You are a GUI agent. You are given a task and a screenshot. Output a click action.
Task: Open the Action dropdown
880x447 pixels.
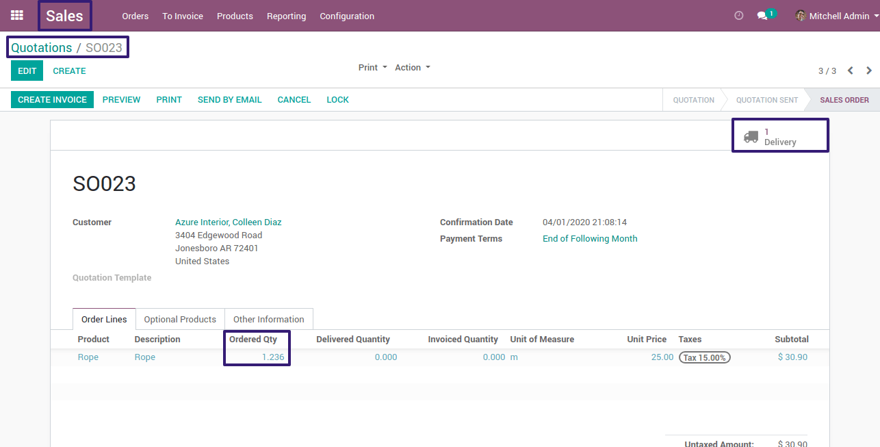click(413, 68)
